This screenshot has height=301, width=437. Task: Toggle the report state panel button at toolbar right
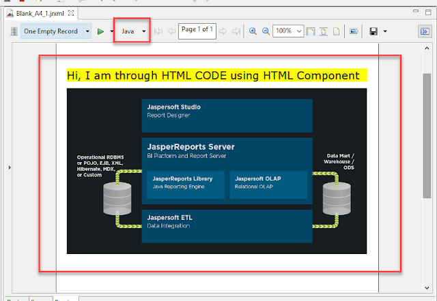tap(425, 31)
